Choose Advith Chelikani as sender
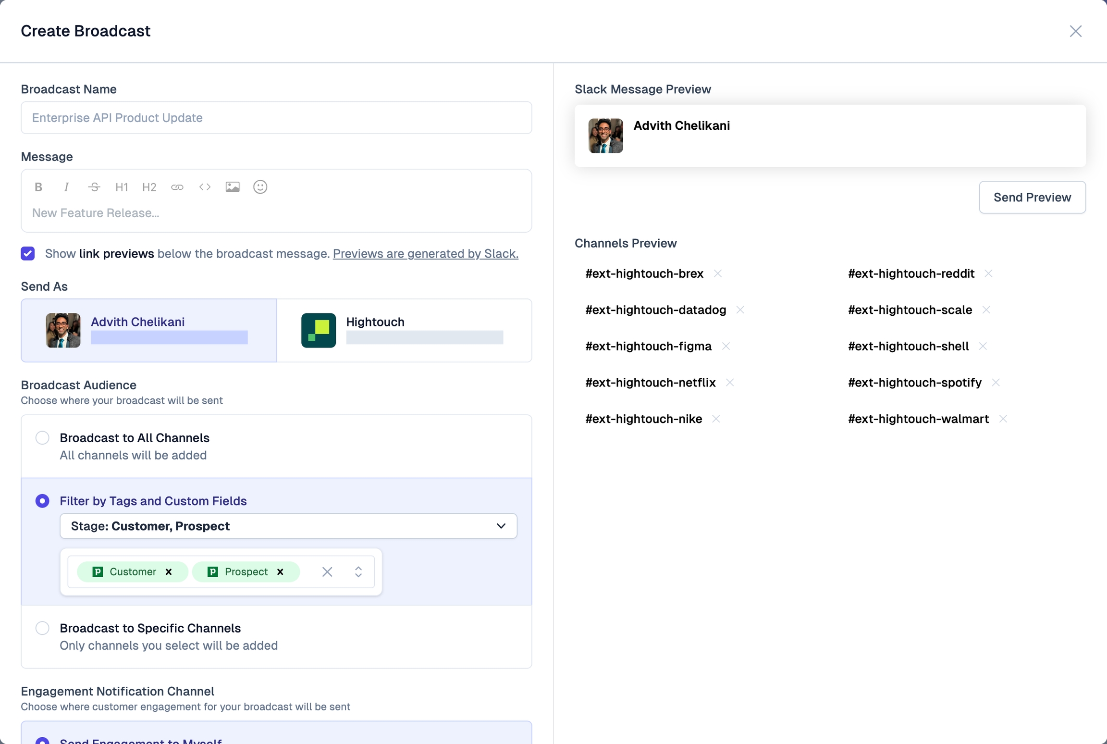1107x744 pixels. click(x=149, y=330)
